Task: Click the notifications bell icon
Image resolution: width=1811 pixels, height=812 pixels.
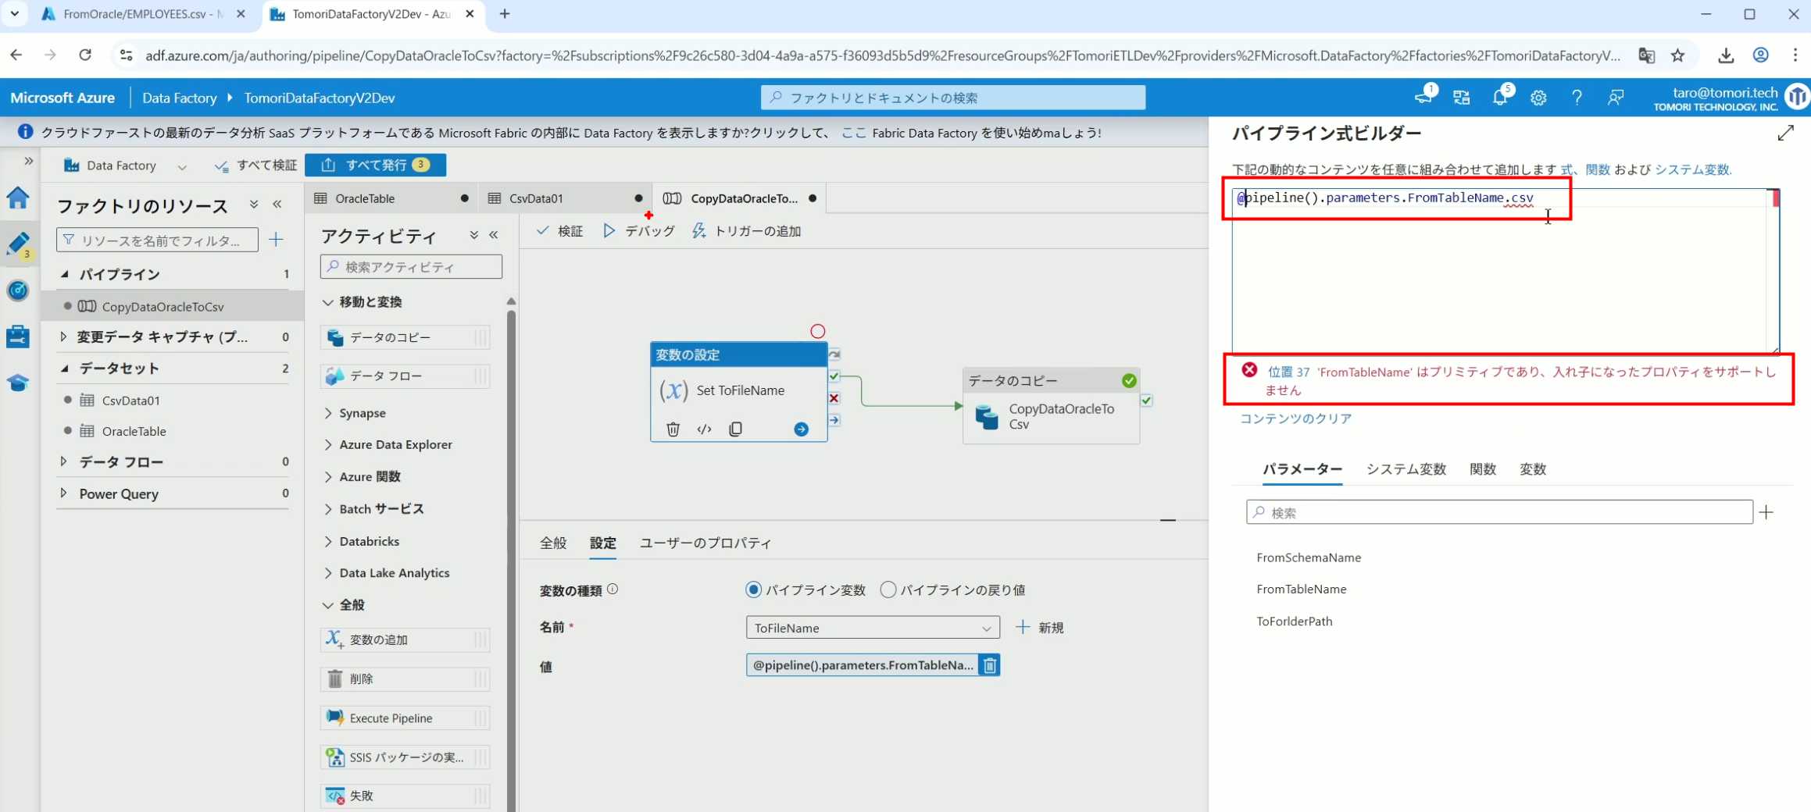Action: (x=1499, y=98)
